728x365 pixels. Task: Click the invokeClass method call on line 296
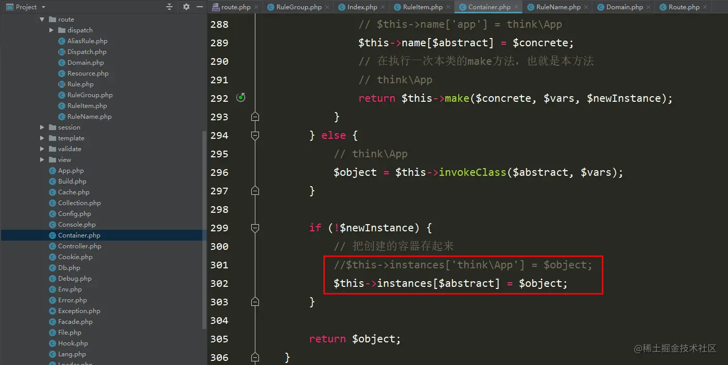point(472,172)
